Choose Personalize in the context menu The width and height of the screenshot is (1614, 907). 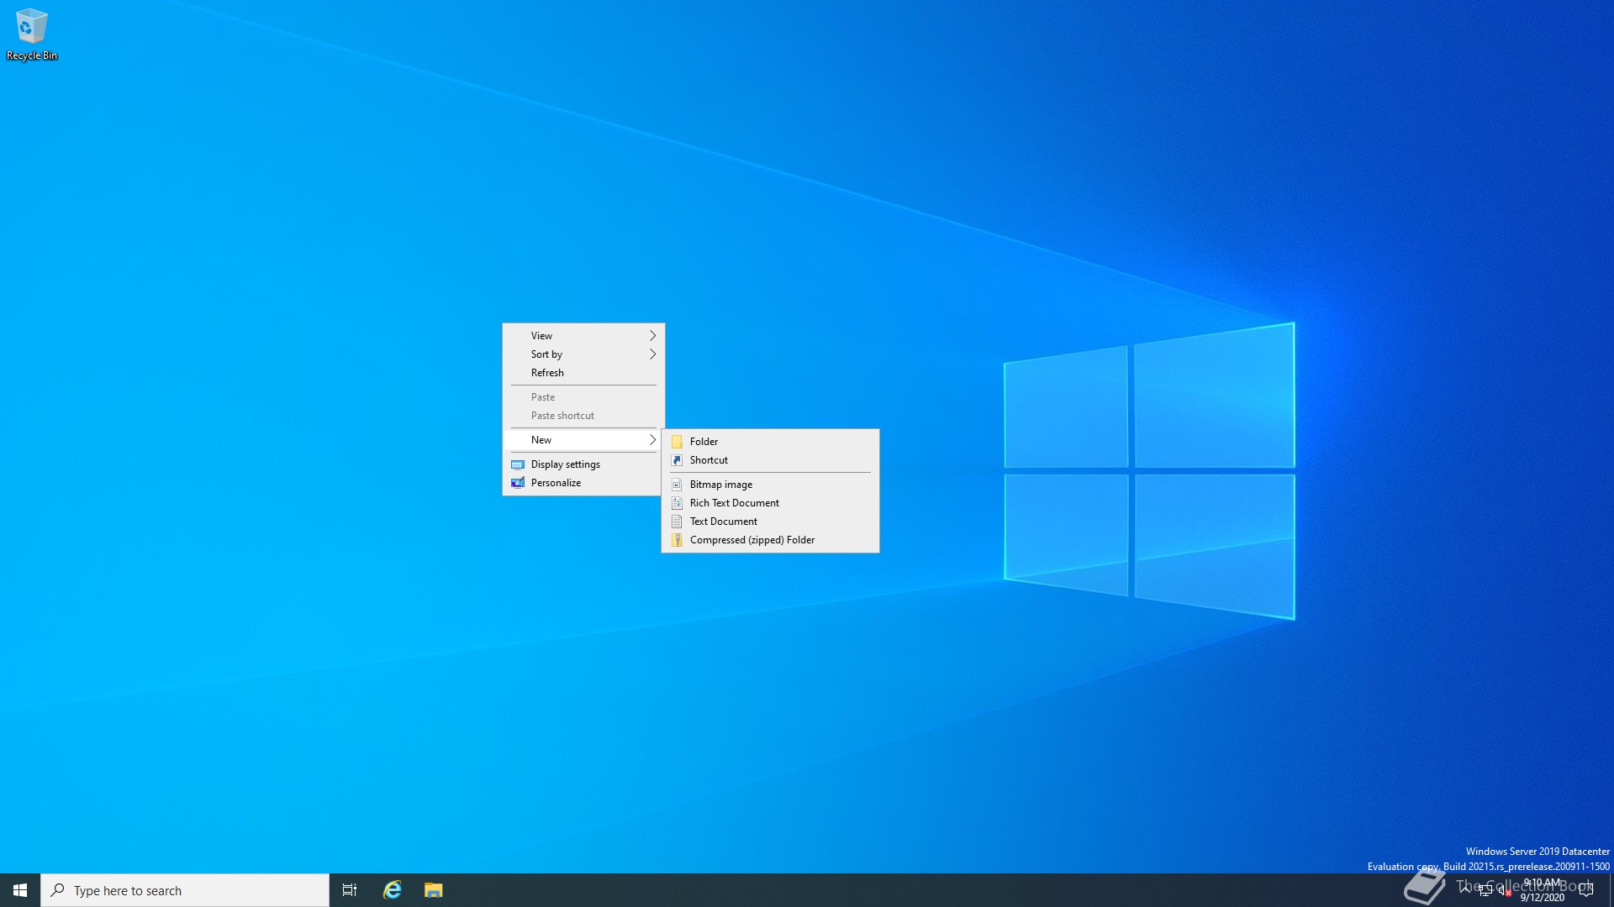pyautogui.click(x=583, y=483)
